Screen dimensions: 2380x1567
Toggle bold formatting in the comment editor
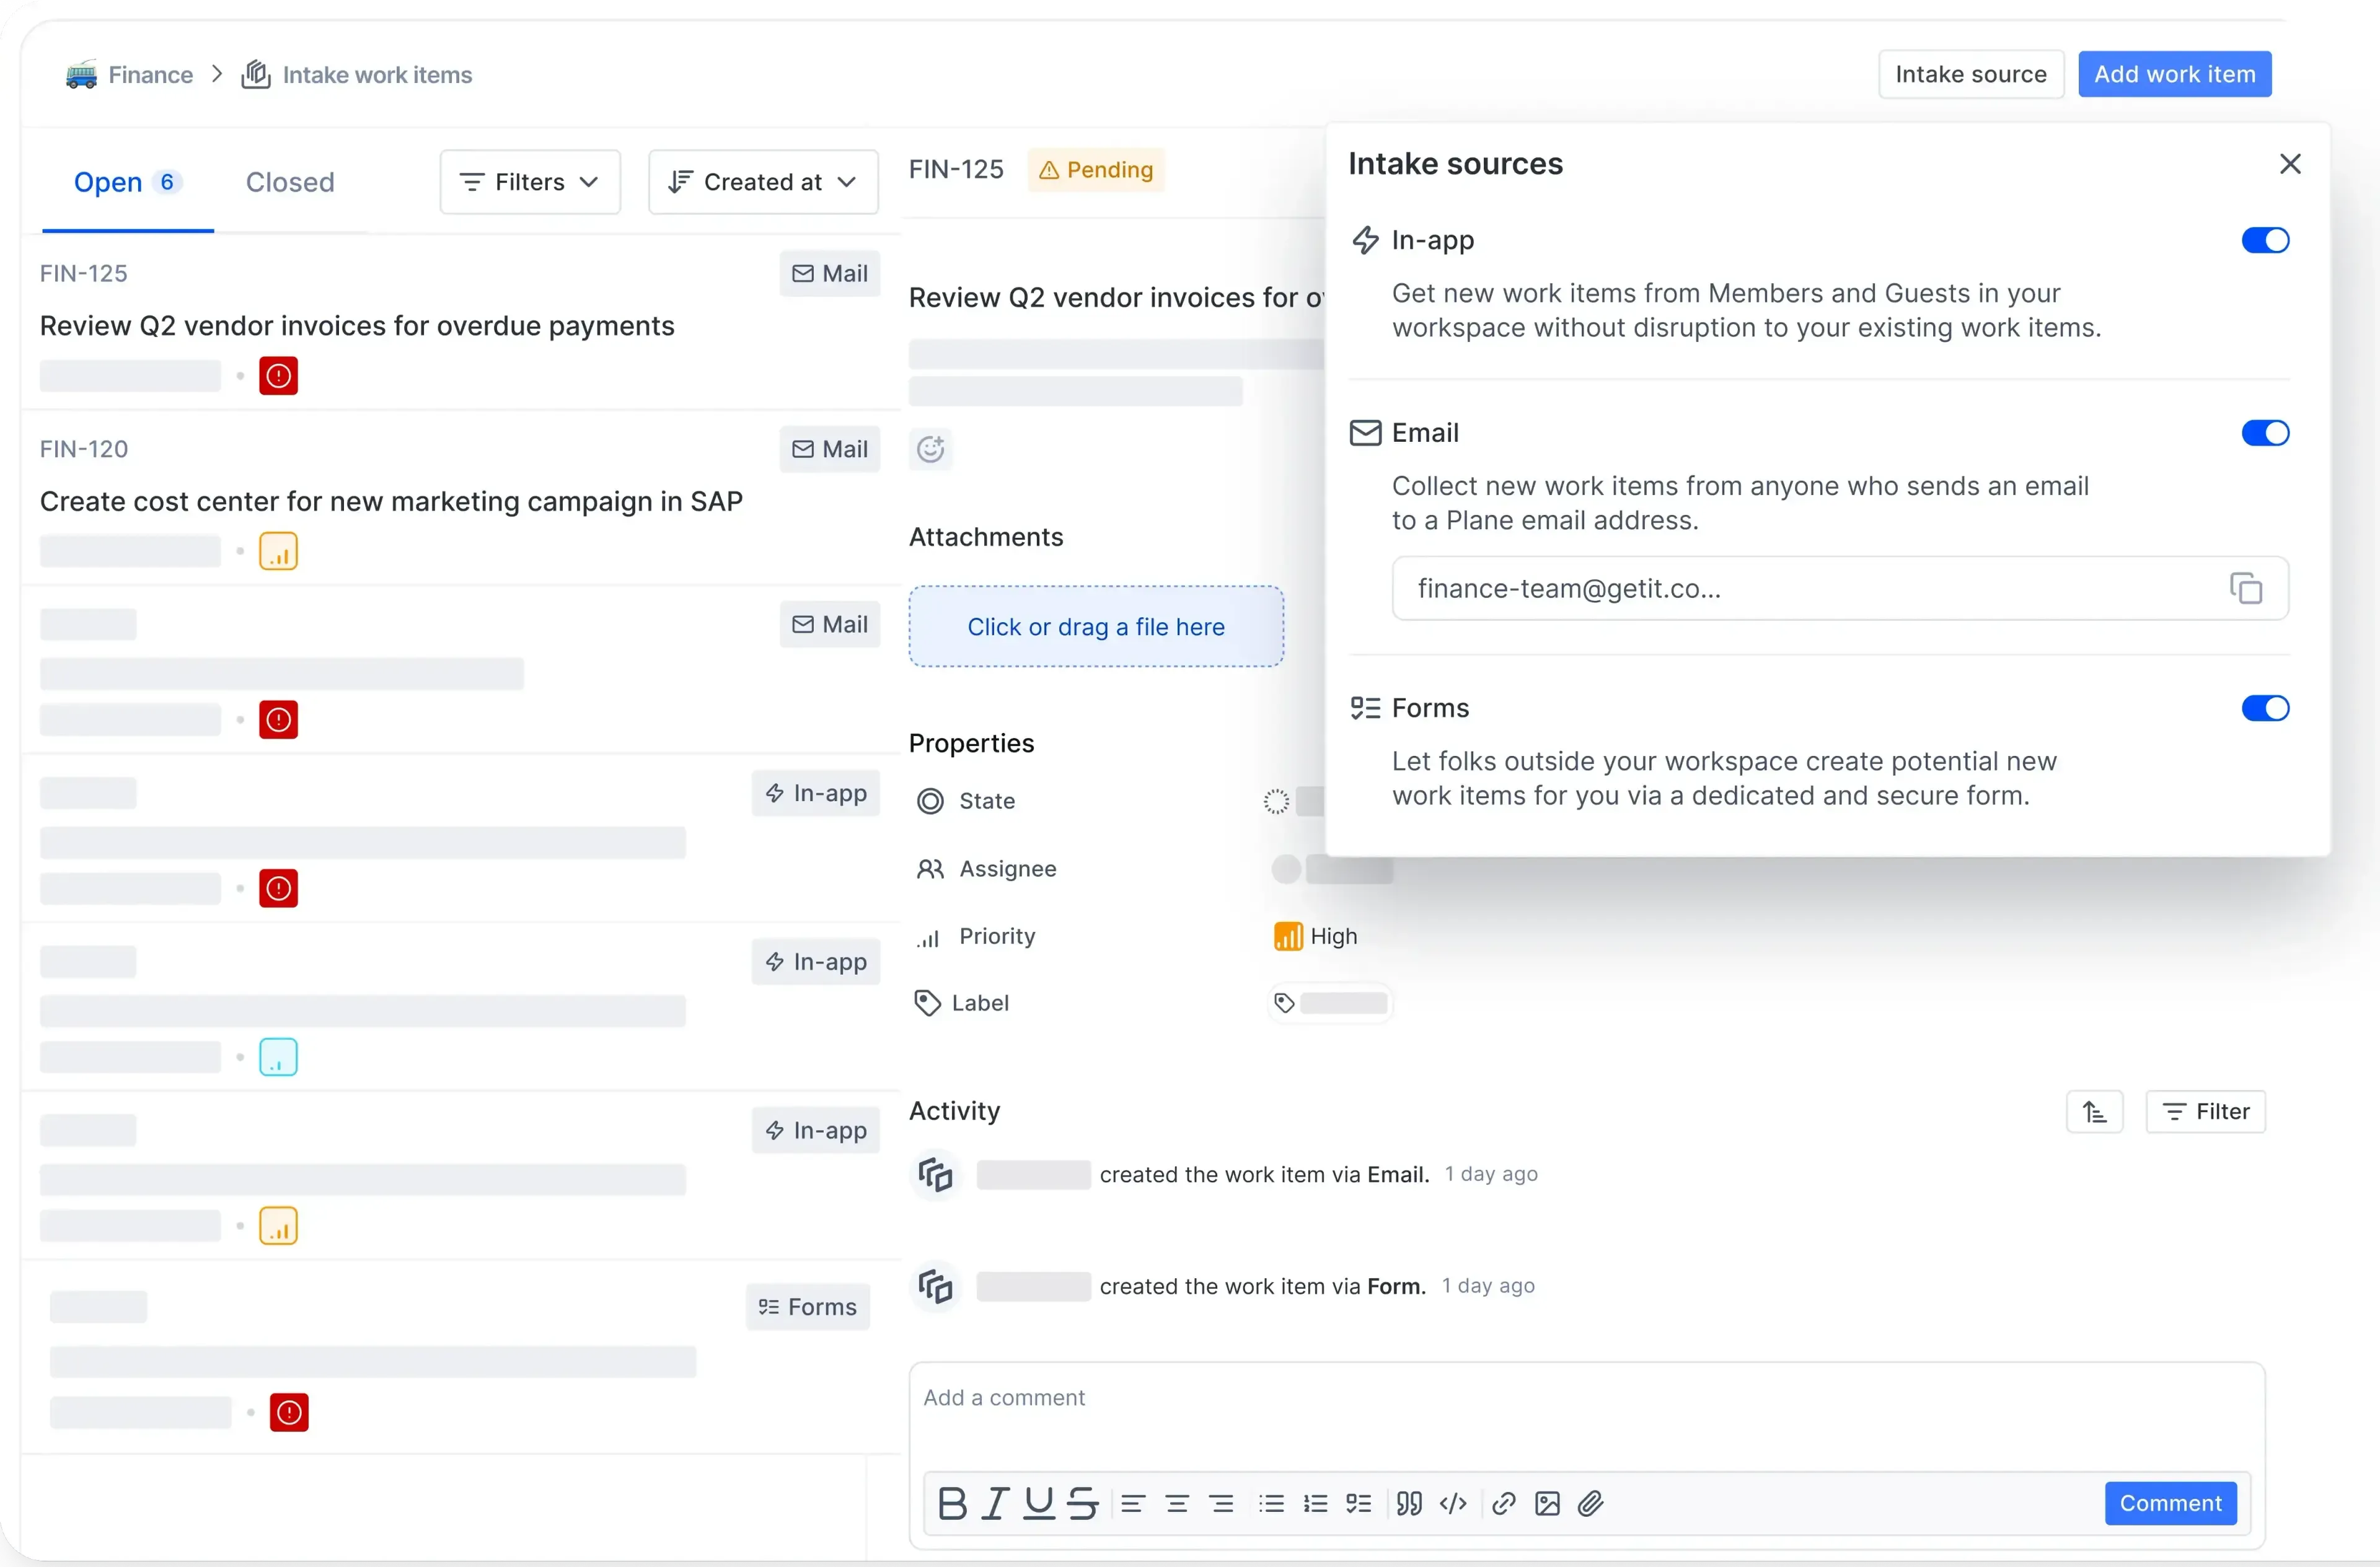point(952,1503)
